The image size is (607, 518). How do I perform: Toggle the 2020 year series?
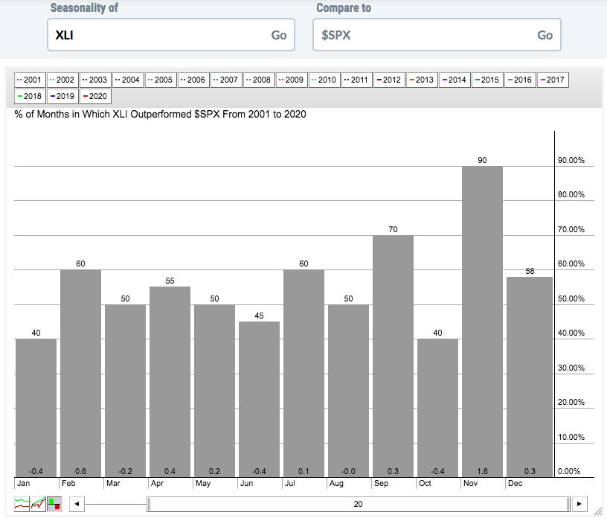[95, 96]
